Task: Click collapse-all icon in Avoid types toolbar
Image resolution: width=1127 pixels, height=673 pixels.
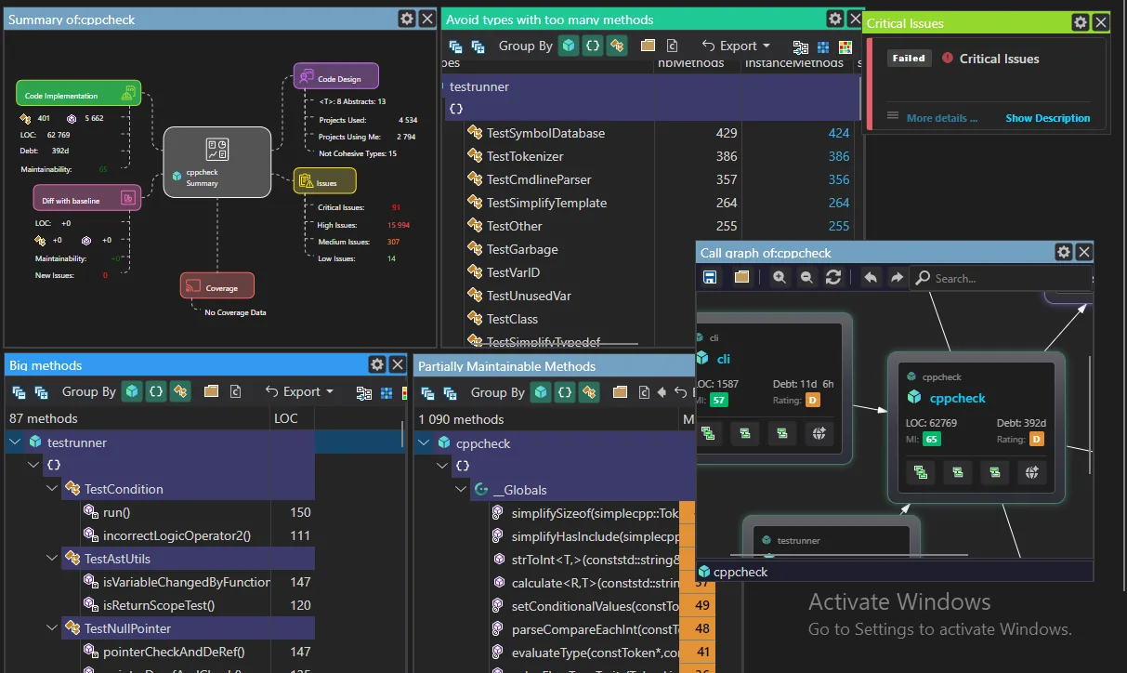Action: tap(455, 46)
